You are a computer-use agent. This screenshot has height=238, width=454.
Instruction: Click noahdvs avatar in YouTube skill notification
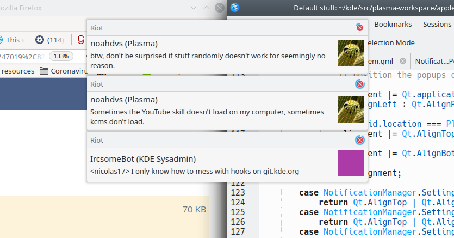(x=351, y=109)
